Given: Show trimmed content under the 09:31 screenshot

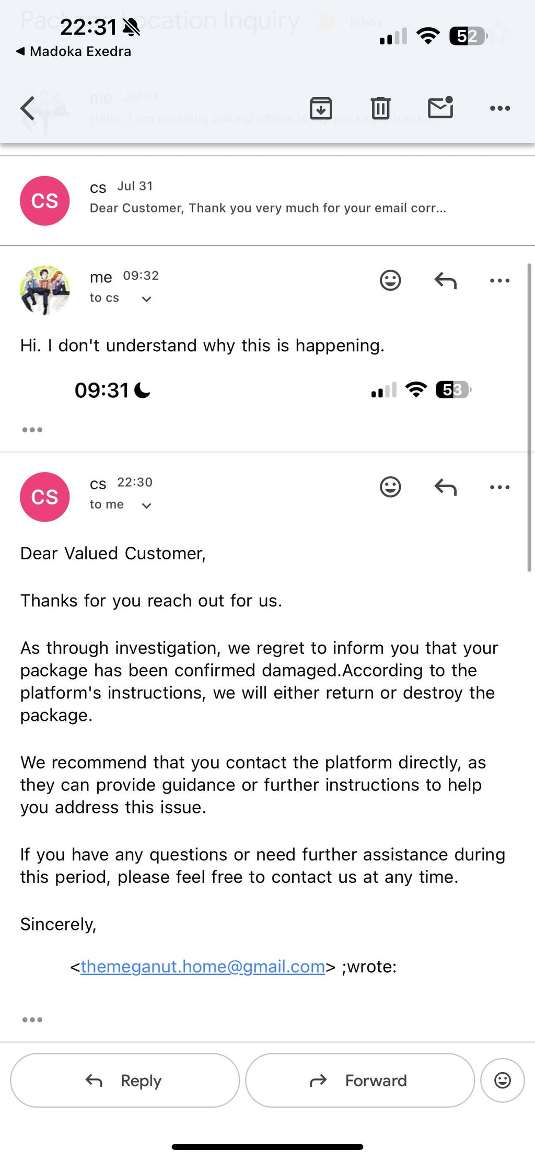Looking at the screenshot, I should point(32,430).
